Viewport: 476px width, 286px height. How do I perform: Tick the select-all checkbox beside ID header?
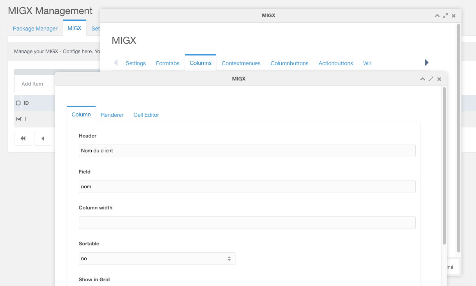click(18, 103)
